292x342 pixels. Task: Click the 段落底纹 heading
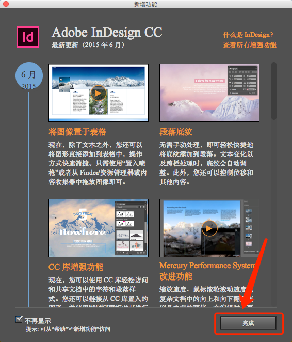(x=176, y=132)
